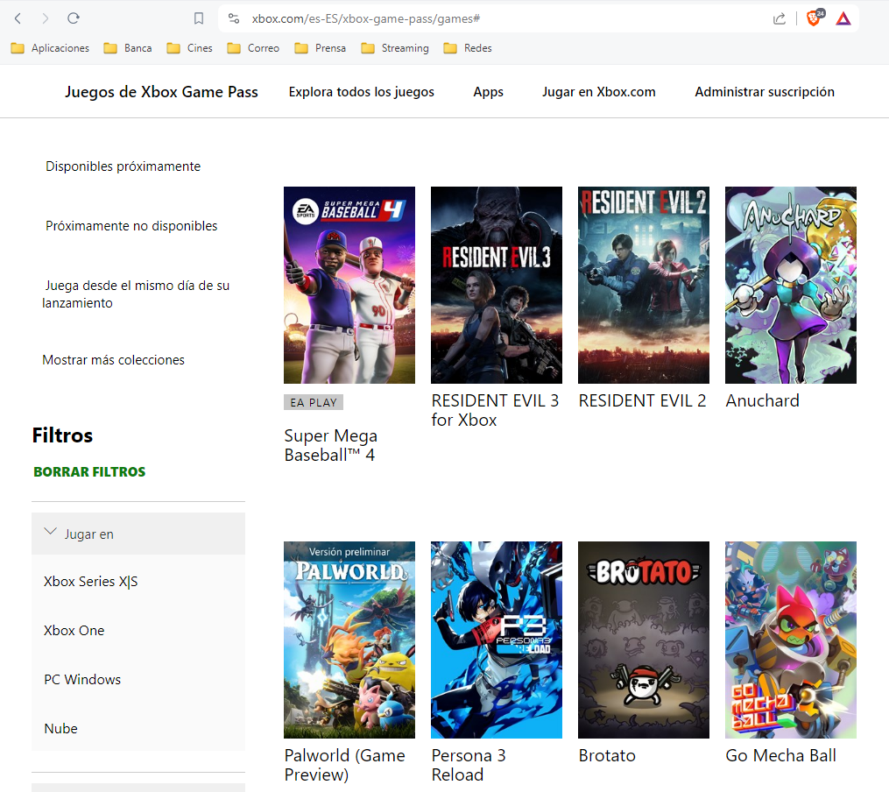Viewport: 889px width, 792px height.
Task: Open Anuchard cover art
Action: pyautogui.click(x=791, y=285)
